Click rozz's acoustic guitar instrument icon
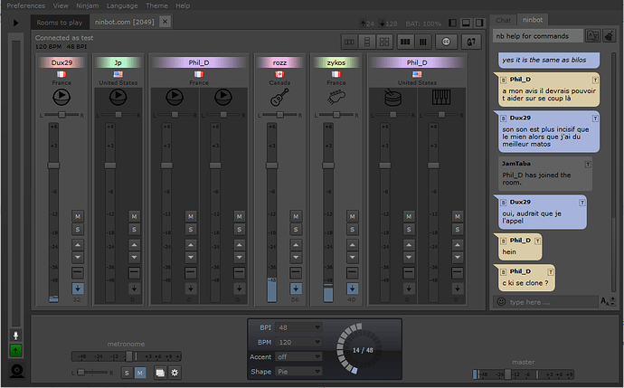This screenshot has width=624, height=388. [x=279, y=97]
